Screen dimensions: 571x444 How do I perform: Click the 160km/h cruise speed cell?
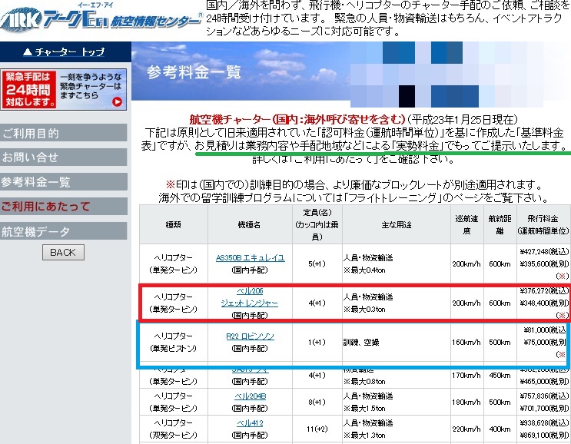(x=466, y=343)
